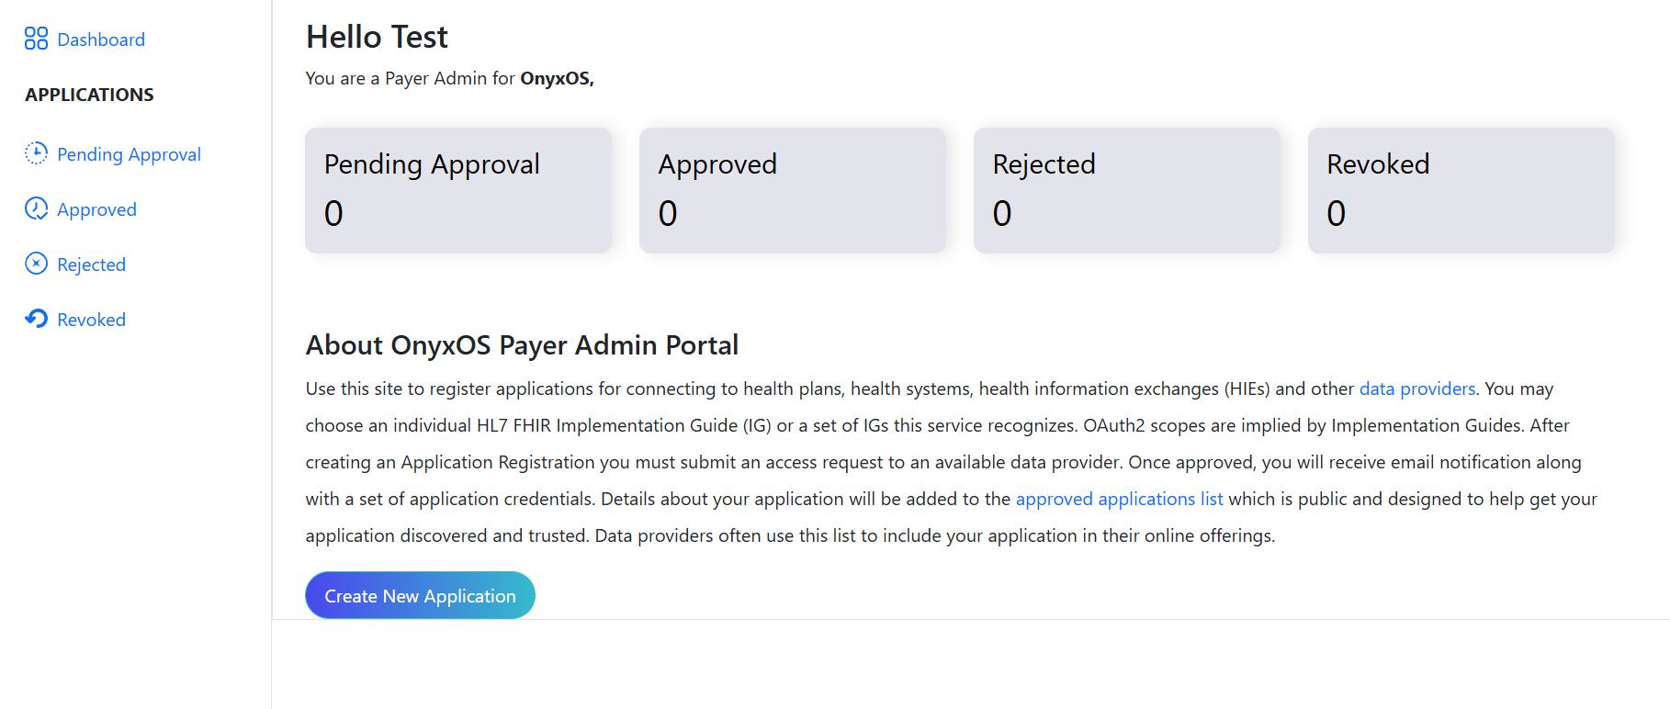Screen dimensions: 1670x709
Task: Navigate to Revoked in sidebar
Action: (x=91, y=320)
